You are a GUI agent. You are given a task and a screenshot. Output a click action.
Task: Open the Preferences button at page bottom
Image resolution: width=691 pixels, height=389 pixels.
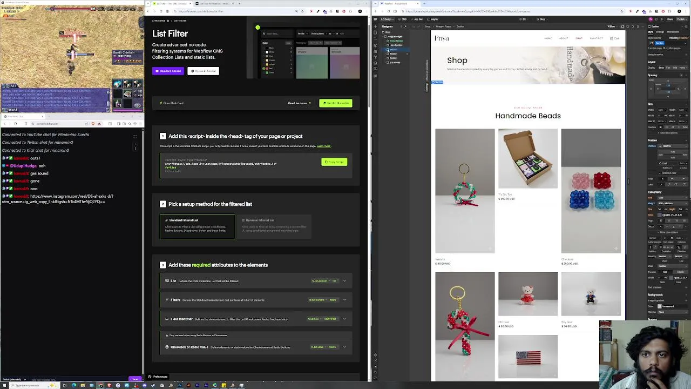pos(158,377)
